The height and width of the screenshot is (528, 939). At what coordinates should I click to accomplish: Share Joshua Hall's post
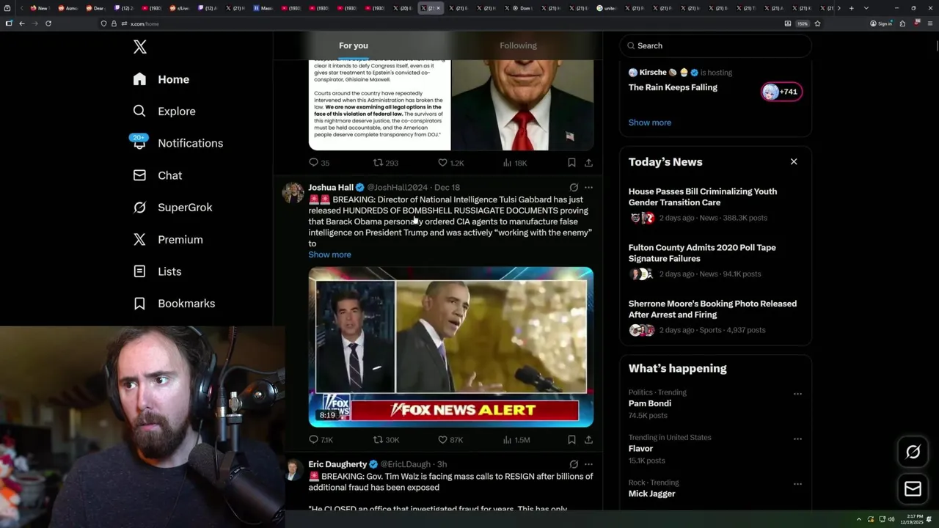click(x=588, y=440)
